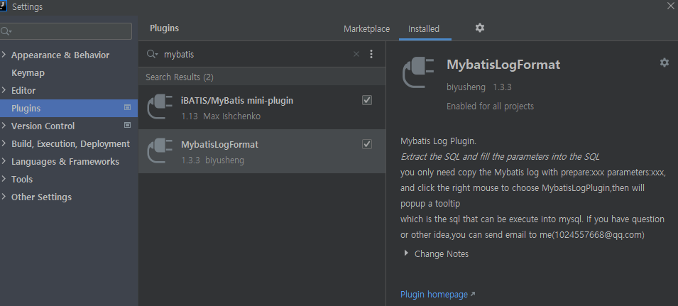Select iBATIS/MyBatis mini-plugin in results

[x=262, y=107]
